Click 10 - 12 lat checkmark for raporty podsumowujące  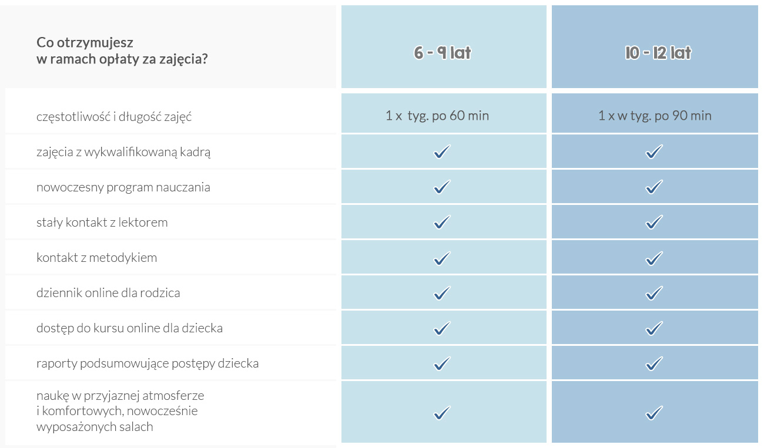654,363
